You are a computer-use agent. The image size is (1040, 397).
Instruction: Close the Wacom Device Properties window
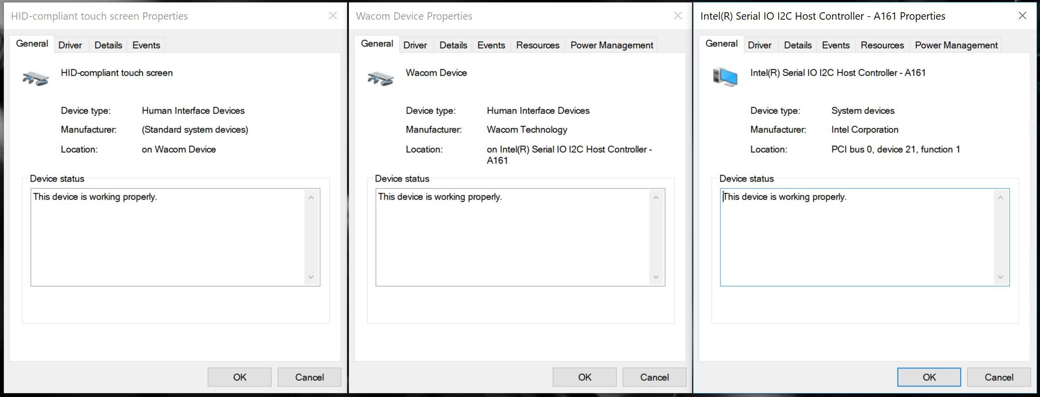tap(678, 16)
